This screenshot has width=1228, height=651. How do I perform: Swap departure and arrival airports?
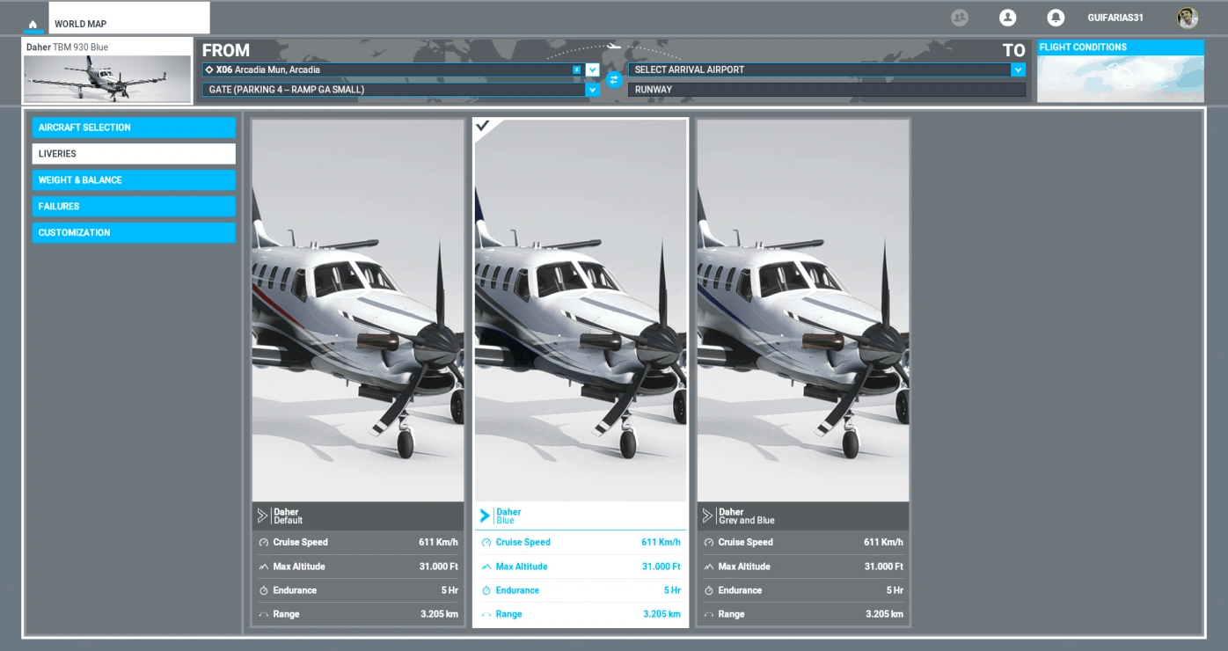coord(614,80)
